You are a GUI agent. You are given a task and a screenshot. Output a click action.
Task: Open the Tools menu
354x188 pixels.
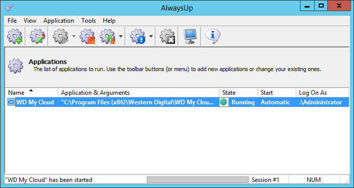89,21
